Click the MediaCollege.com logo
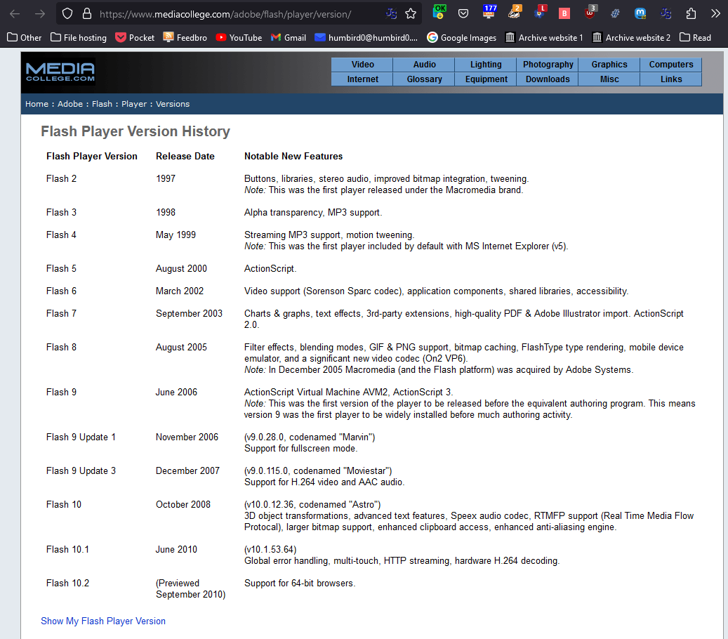 tap(60, 72)
